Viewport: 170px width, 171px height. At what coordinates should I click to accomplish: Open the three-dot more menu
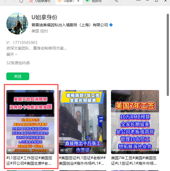pos(138,1)
